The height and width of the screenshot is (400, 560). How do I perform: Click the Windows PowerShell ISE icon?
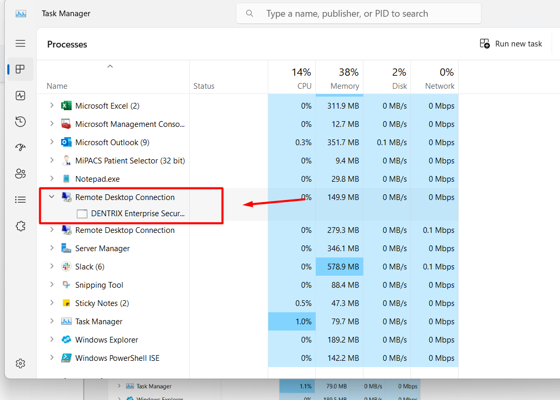(x=66, y=358)
